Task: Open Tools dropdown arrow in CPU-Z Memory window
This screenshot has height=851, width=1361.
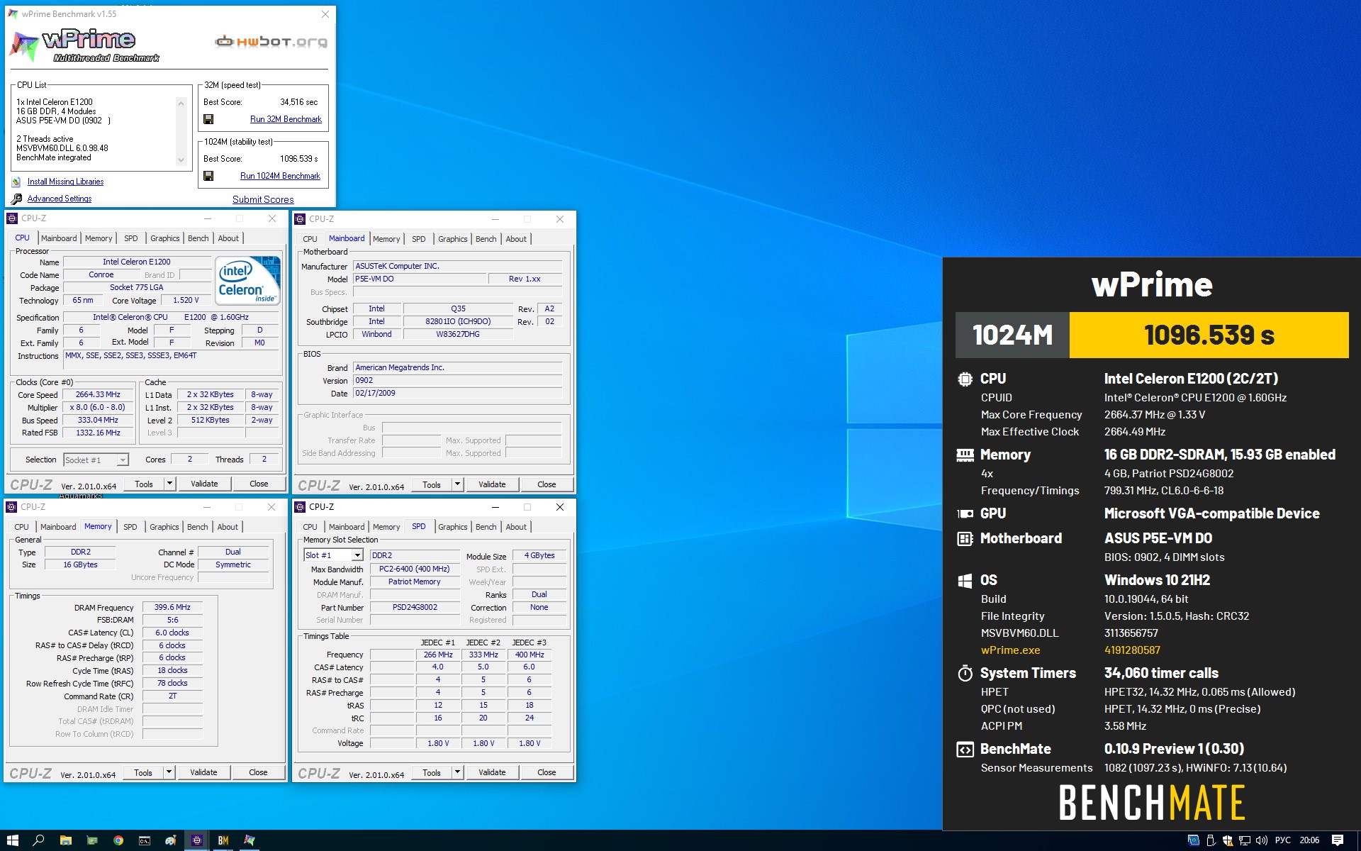Action: pyautogui.click(x=169, y=772)
